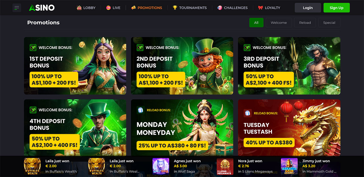Viewport: 364px width, 177px height.
Task: Open the Monday Moneyday promotion card
Action: click(x=182, y=127)
